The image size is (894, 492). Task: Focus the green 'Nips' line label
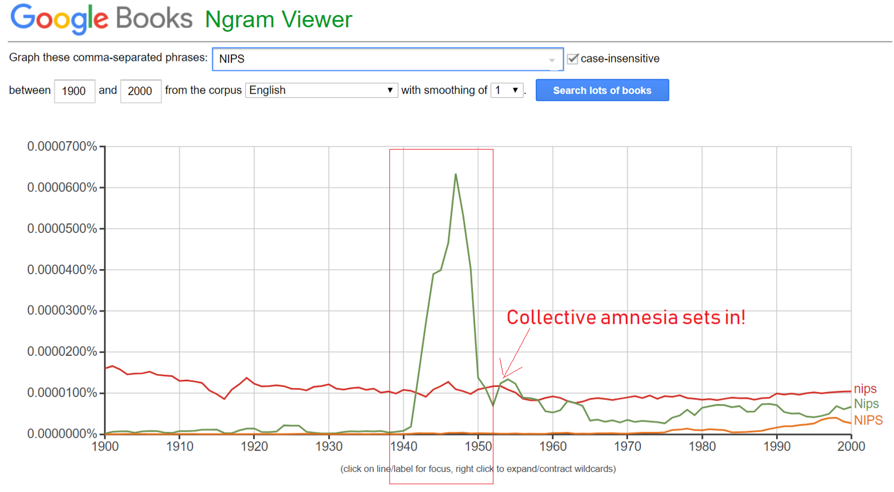pyautogui.click(x=866, y=404)
